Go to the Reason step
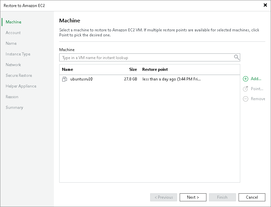 [12, 97]
